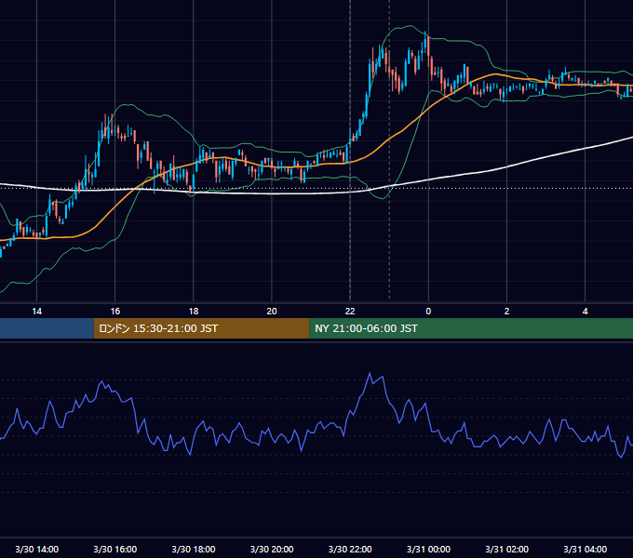Click the 20 hour label on price chart axis
This screenshot has width=633, height=558.
(272, 312)
